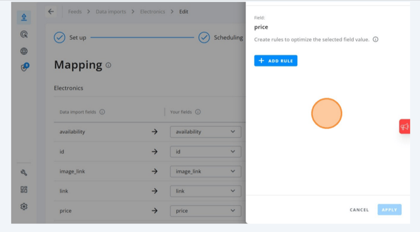Click the arrow in id row
The height and width of the screenshot is (232, 420).
click(x=155, y=151)
